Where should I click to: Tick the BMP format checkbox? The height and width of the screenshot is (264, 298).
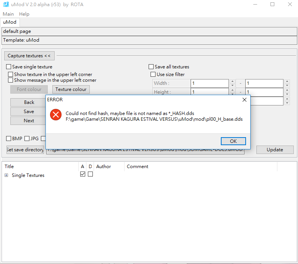(9, 139)
